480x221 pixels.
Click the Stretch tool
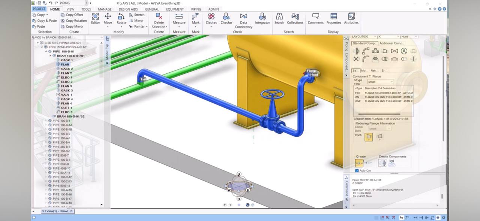pos(136,15)
